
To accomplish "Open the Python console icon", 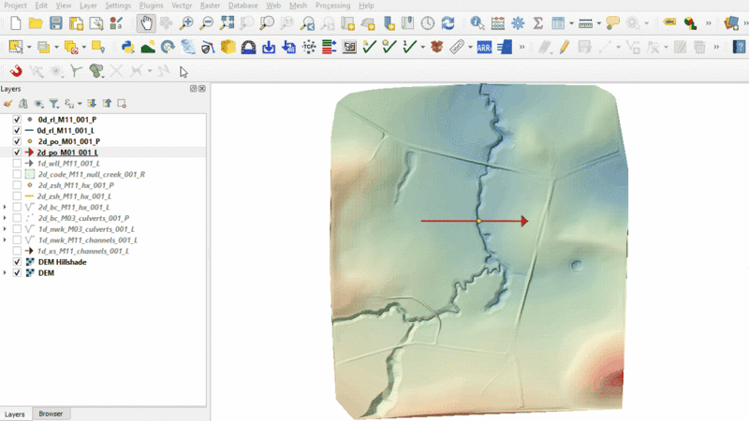I will point(127,46).
